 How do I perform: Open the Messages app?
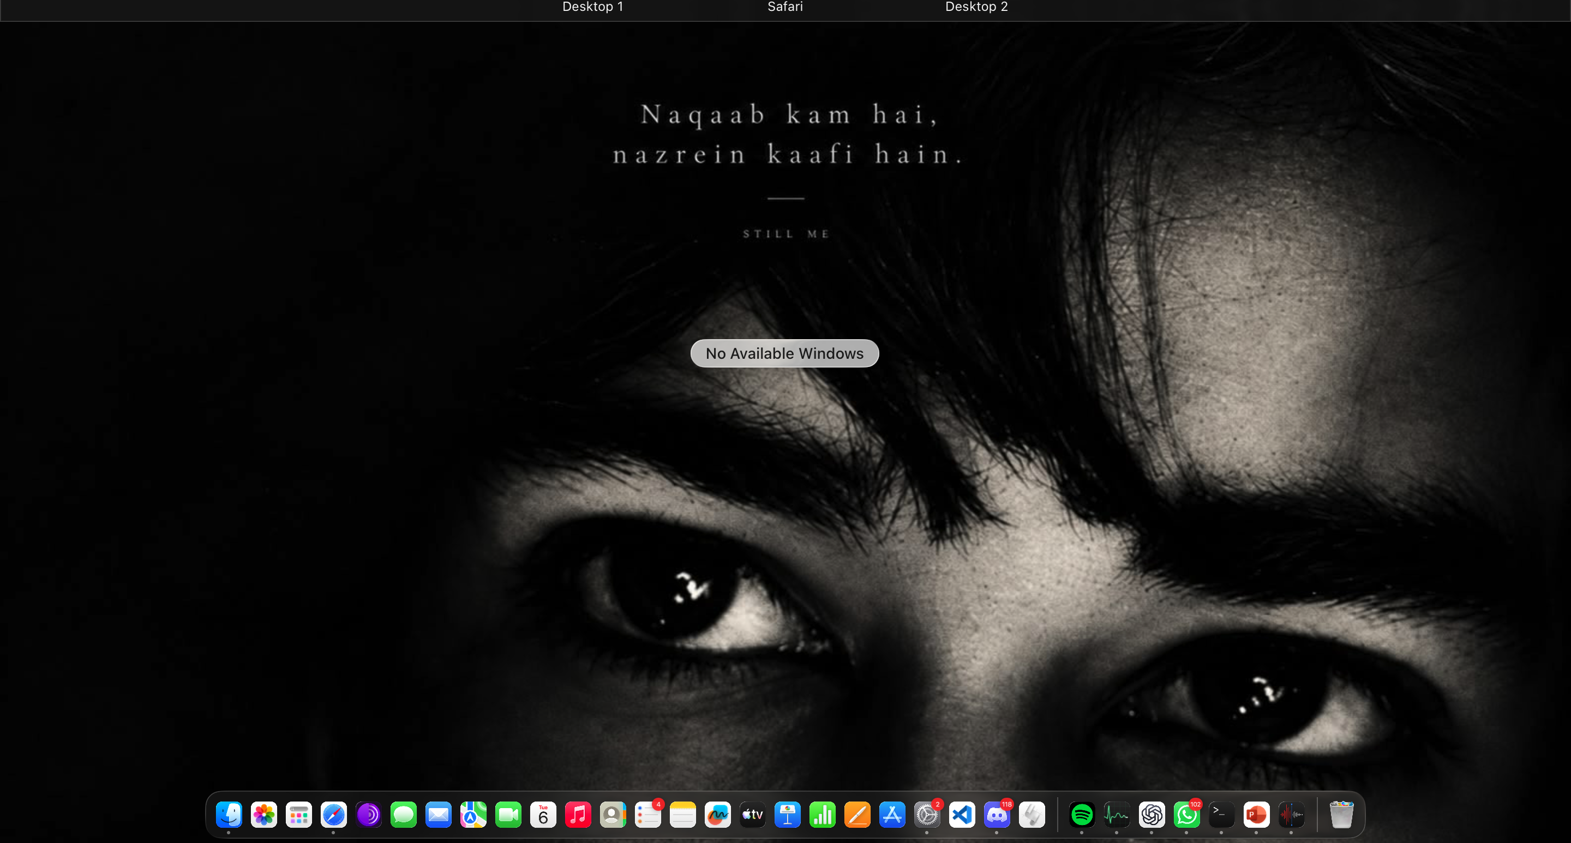(403, 814)
